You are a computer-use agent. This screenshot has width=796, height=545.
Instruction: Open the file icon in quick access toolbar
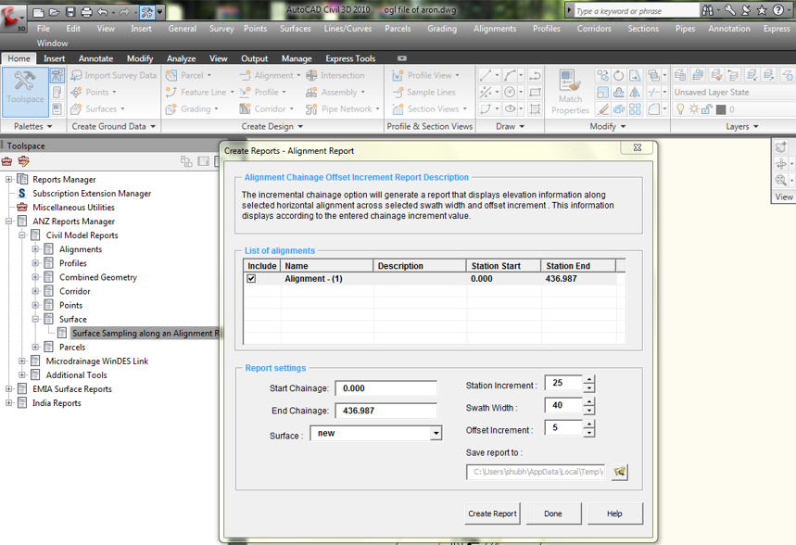54,11
